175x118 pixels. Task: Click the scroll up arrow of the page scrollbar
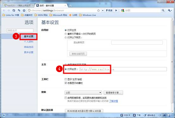pos(172,19)
